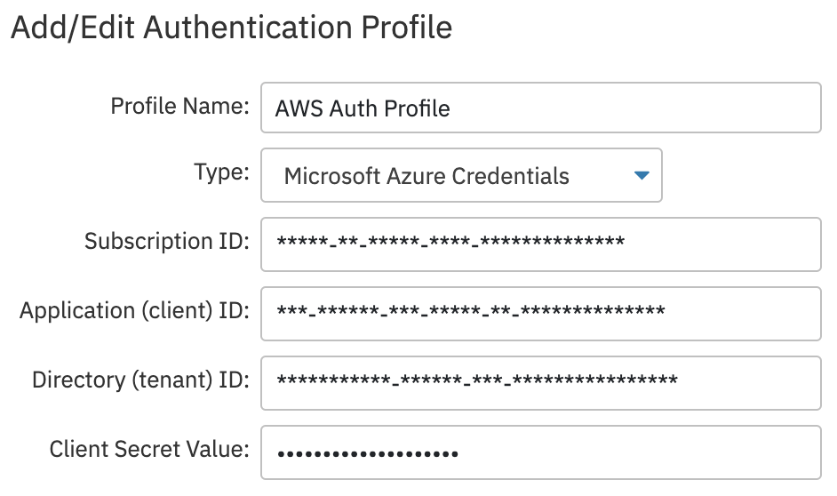
Task: Click the 'Client Secret Value:' label
Action: point(149,449)
